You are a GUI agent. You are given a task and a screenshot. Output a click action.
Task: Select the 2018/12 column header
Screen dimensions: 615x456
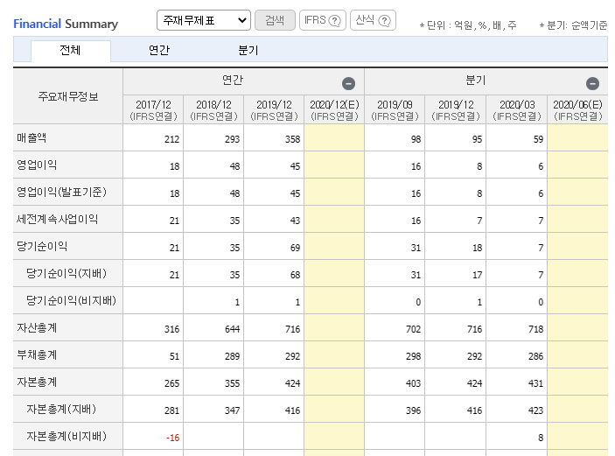213,110
